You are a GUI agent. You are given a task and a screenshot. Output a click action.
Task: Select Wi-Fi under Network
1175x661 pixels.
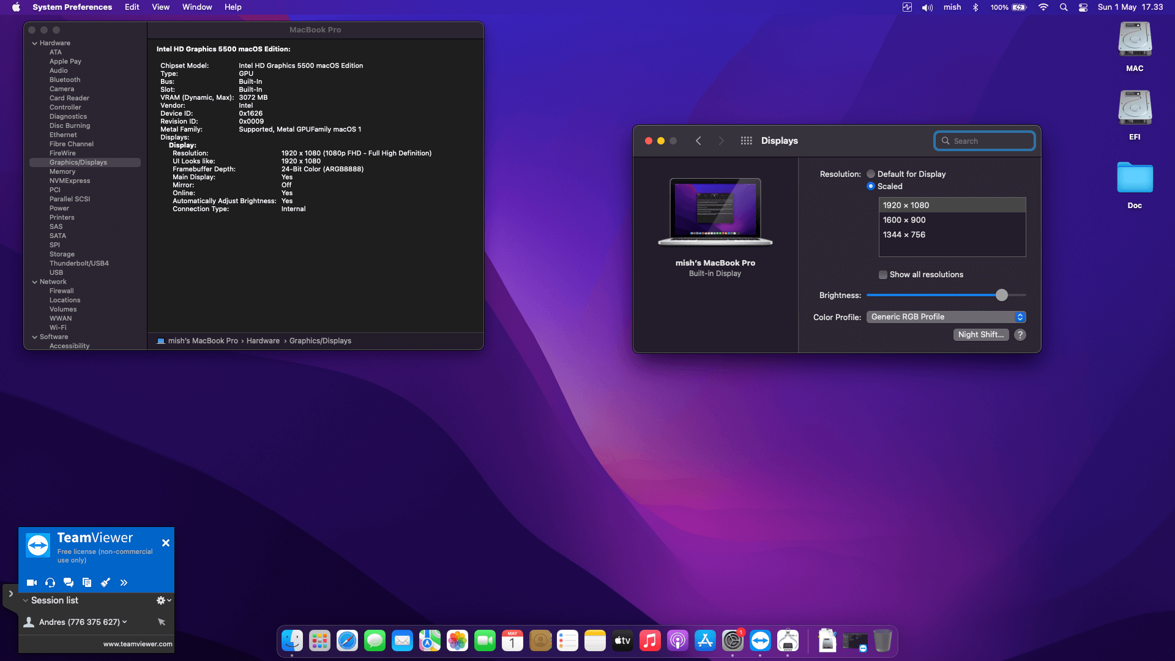pos(58,327)
